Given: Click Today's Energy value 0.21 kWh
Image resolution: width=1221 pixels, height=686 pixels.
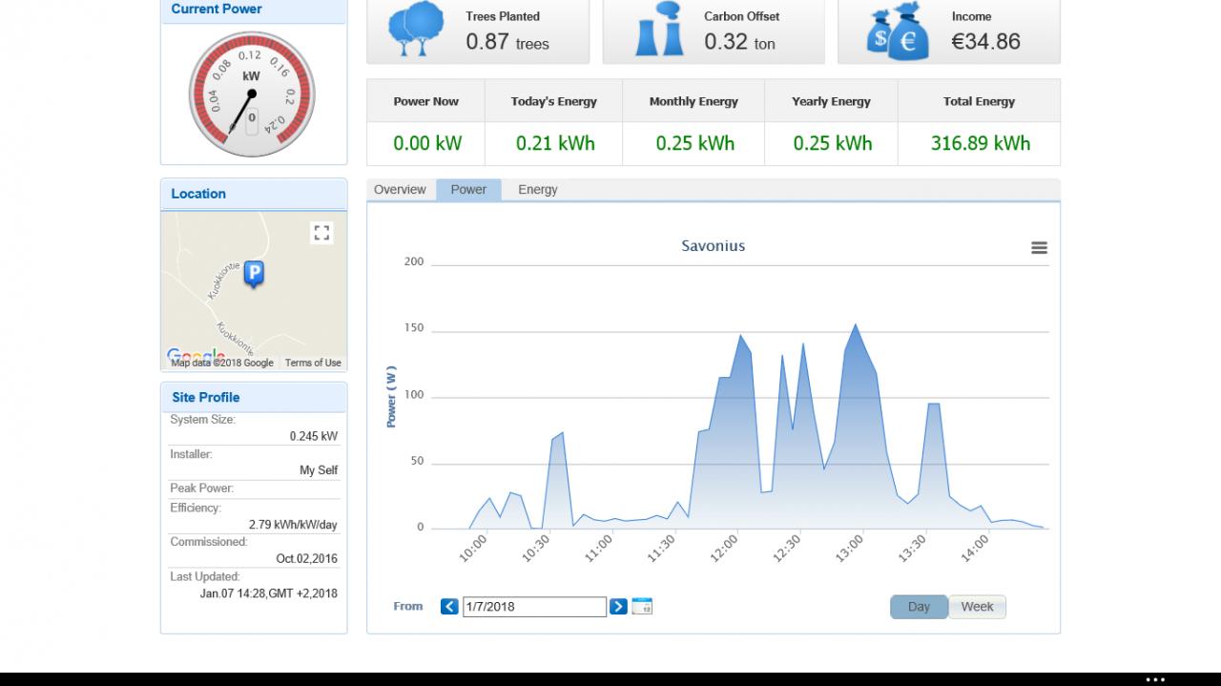Looking at the screenshot, I should (x=555, y=143).
